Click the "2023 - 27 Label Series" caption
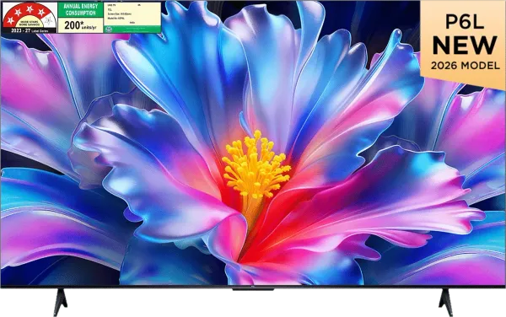Viewport: 506px width, 317px height. coord(30,30)
